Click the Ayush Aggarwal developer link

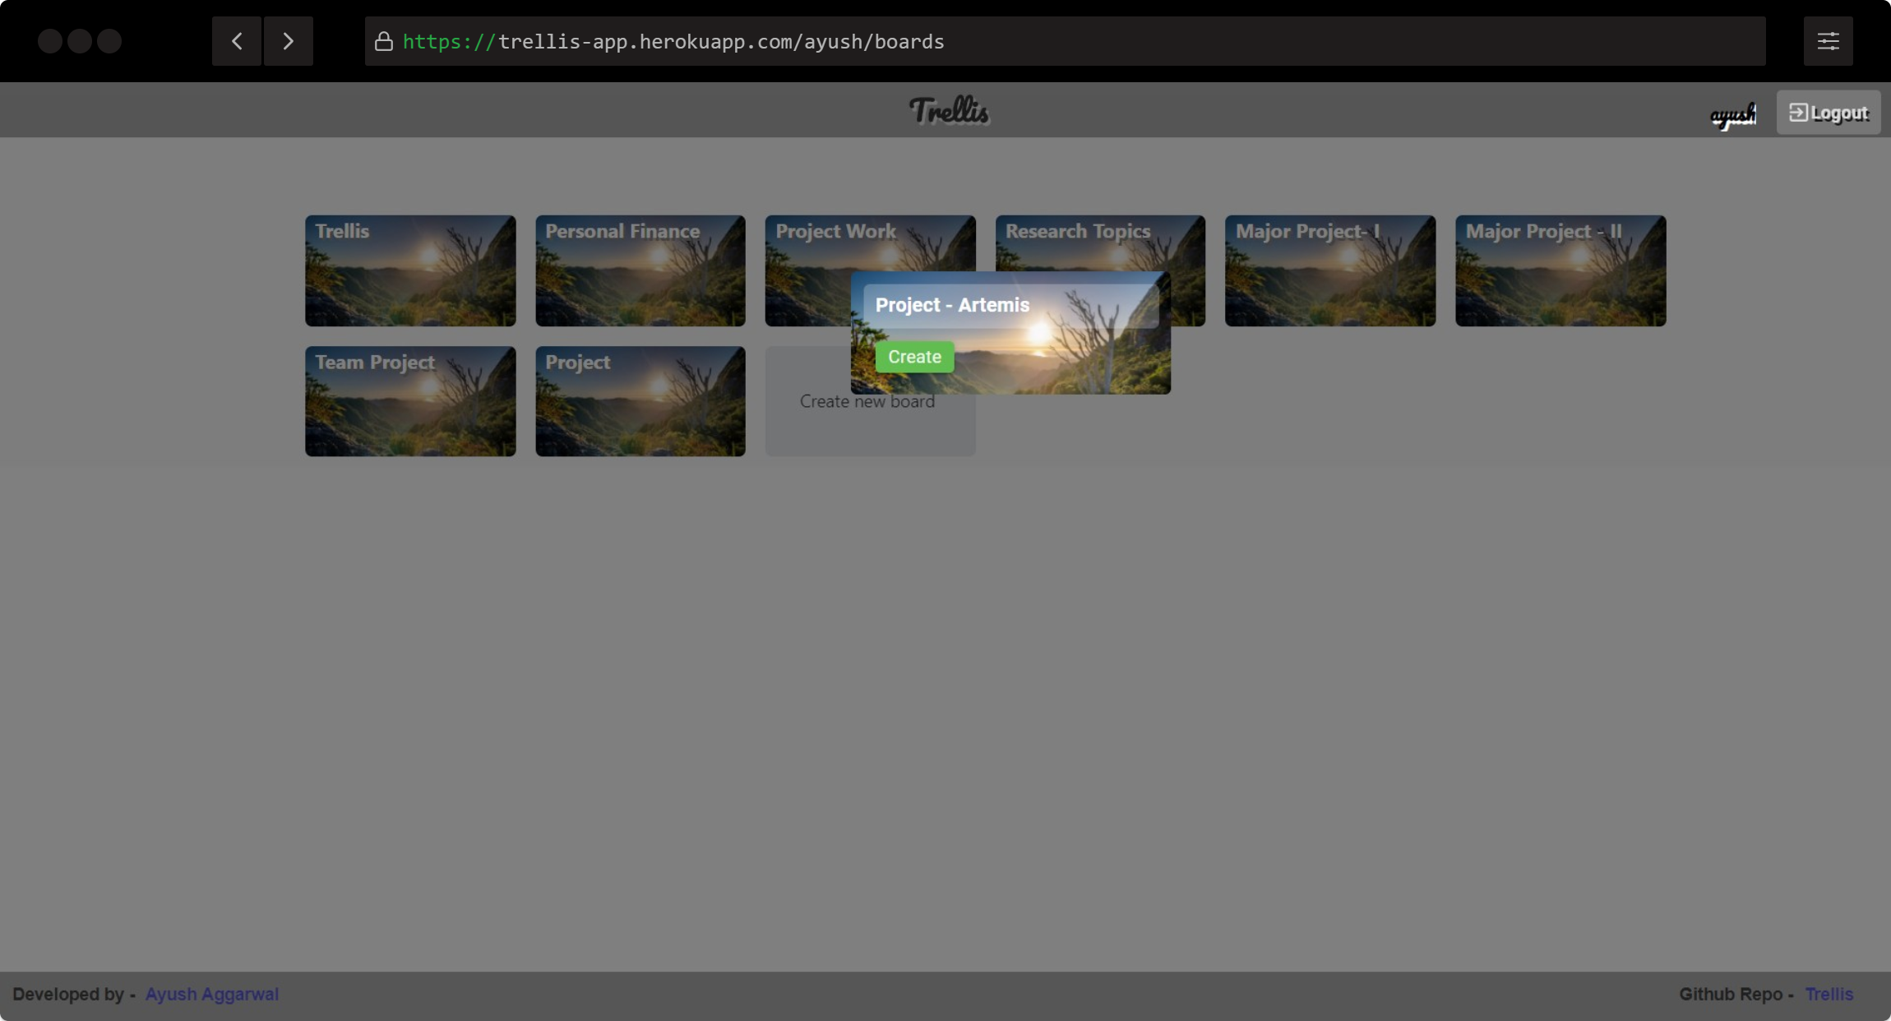point(211,995)
